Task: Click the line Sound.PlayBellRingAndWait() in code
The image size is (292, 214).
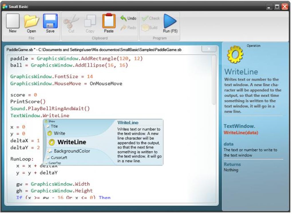Action: pos(50,109)
